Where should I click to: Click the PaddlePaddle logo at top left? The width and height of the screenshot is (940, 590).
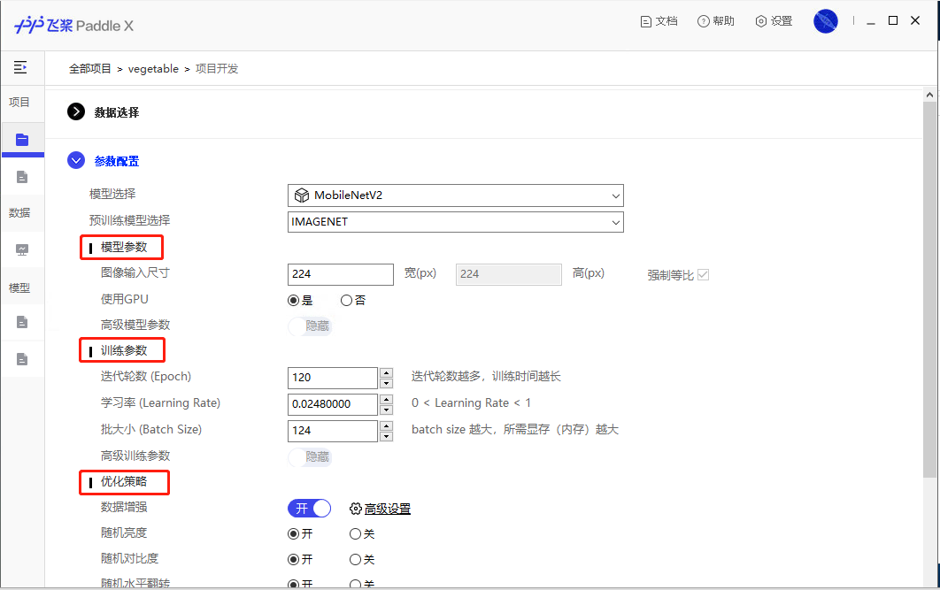[73, 25]
